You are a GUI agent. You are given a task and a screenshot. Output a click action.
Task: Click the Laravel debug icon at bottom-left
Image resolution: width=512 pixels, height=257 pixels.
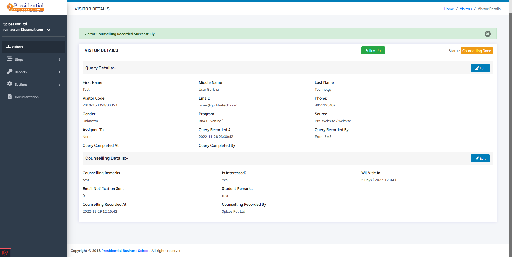(x=5, y=252)
